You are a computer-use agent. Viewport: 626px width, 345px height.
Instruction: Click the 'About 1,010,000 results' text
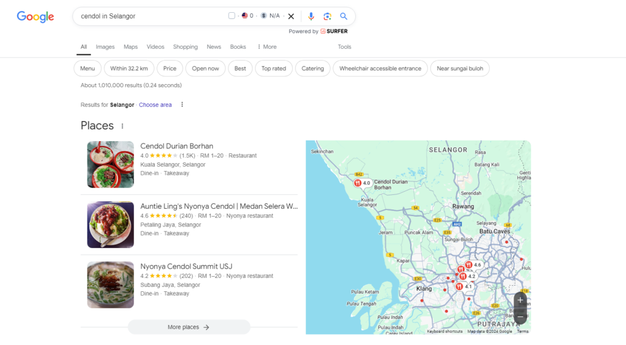(131, 85)
